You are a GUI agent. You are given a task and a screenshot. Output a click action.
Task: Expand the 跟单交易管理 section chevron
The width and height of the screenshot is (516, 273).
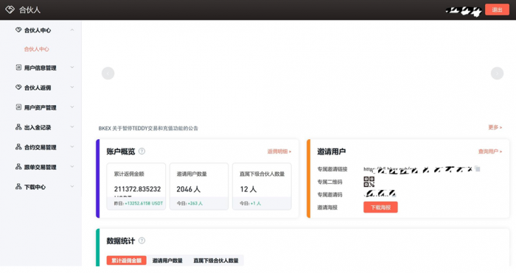click(72, 166)
